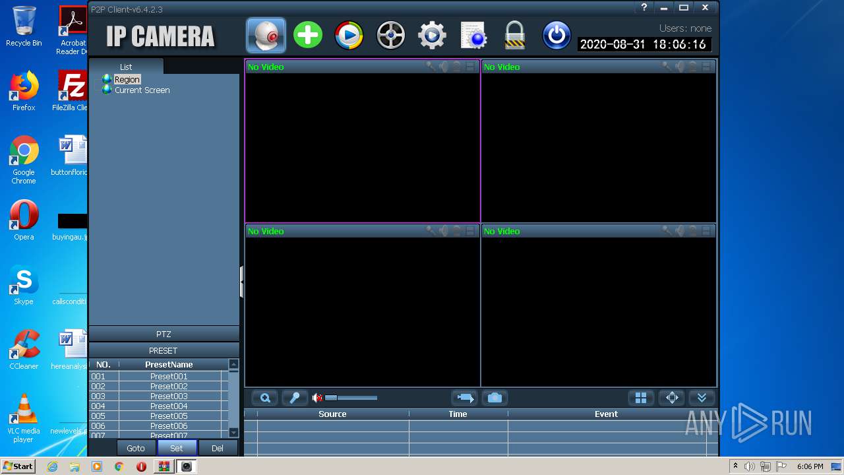Open Internet Explorer from the taskbar
Viewport: 844px width, 475px height.
pyautogui.click(x=52, y=466)
